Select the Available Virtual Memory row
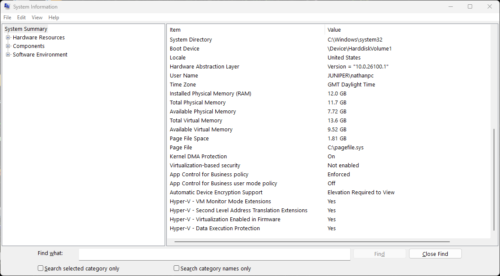 click(328, 130)
